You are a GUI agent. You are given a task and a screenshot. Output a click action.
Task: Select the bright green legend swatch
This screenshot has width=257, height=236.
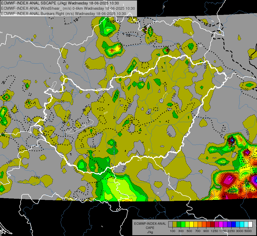[183, 224]
